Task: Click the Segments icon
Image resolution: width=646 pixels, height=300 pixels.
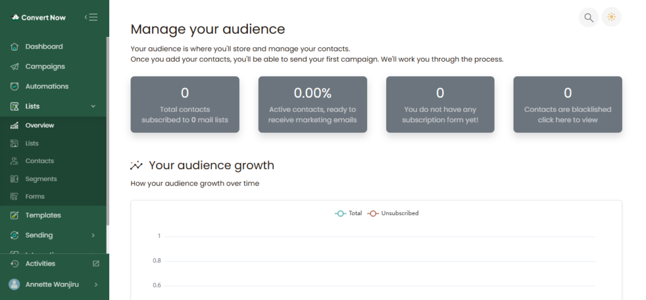Action: coord(14,179)
